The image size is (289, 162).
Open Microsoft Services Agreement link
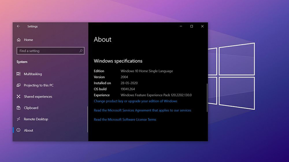(x=142, y=110)
